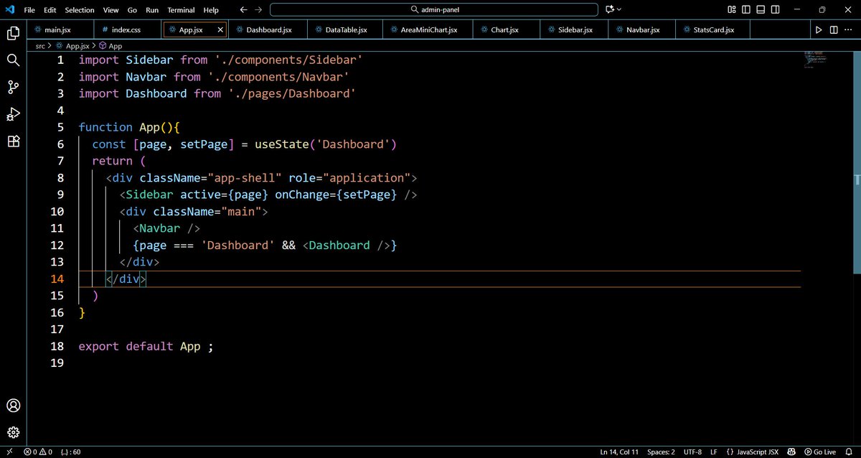861x458 pixels.
Task: Open the Terminal menu
Action: 182,10
